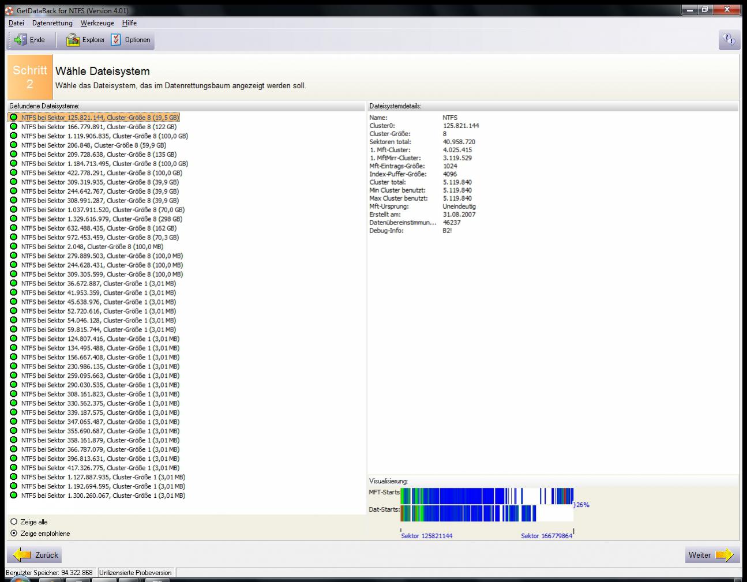The width and height of the screenshot is (747, 582).
Task: Open the Datenrettung menu
Action: 52,23
